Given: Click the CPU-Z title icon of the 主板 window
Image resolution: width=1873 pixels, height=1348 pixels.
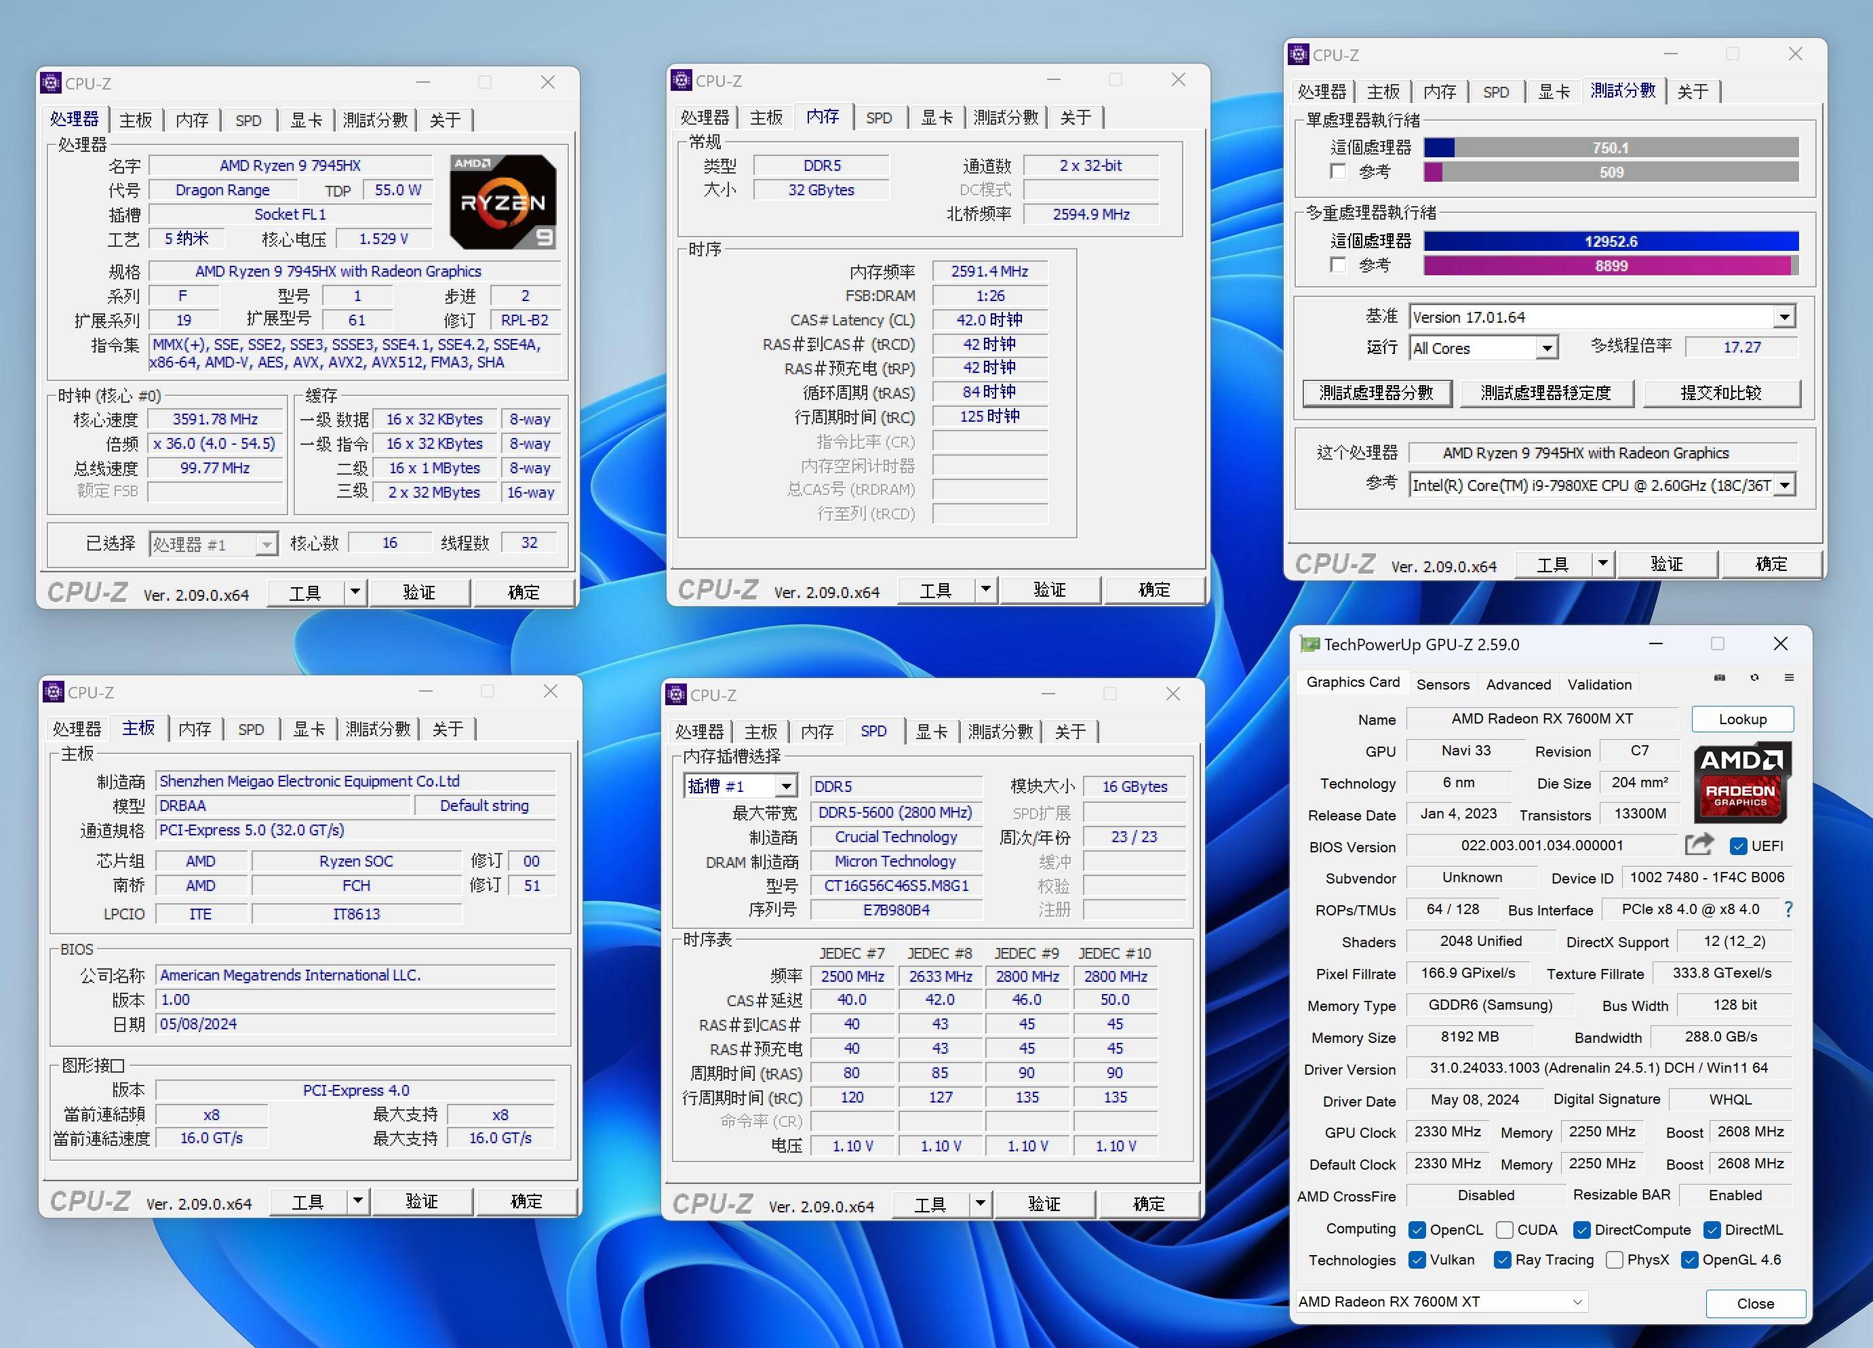Looking at the screenshot, I should pos(54,692).
